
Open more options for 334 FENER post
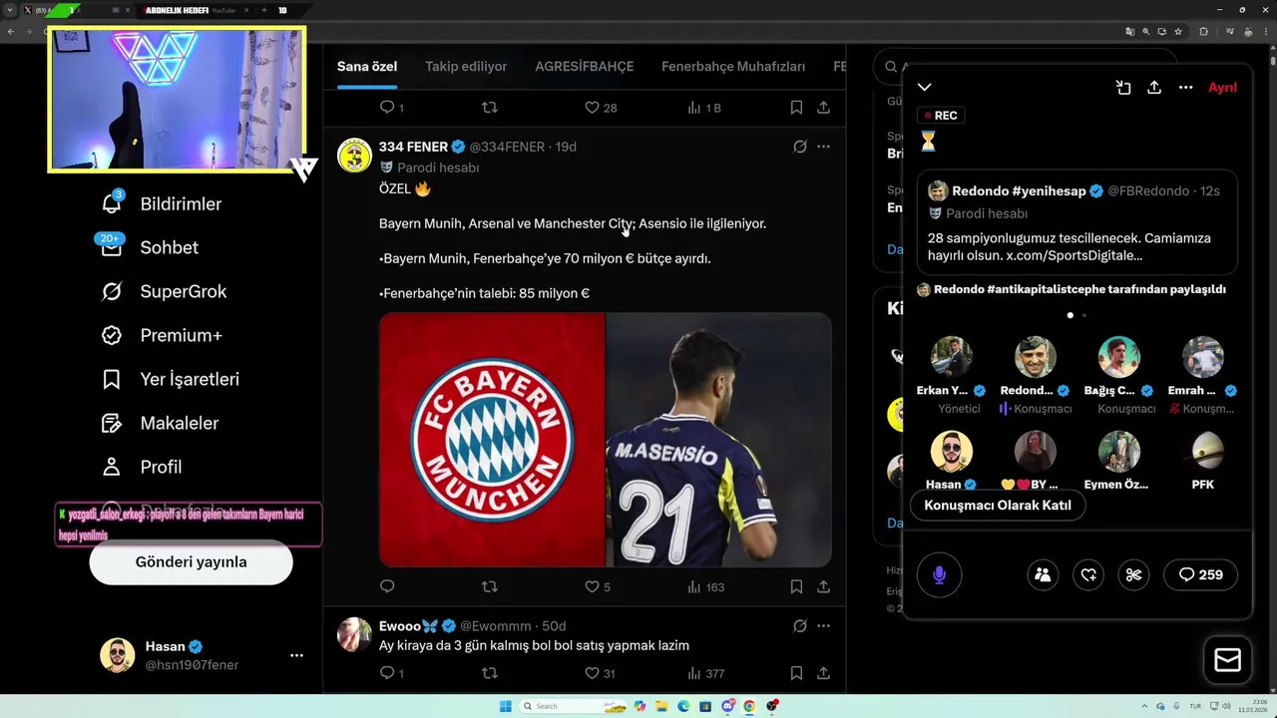pyautogui.click(x=823, y=147)
